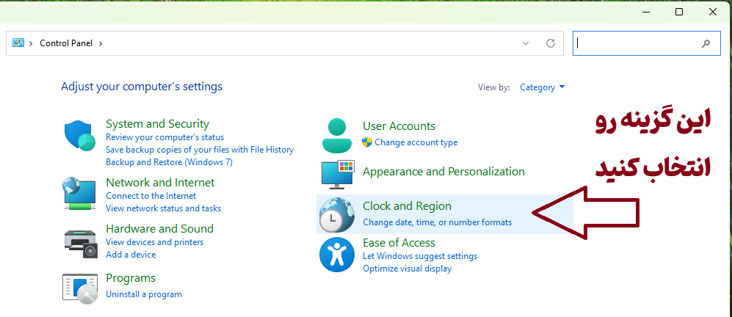Open the Ease of Access icon
Screen dimensions: 732x317
click(x=336, y=255)
